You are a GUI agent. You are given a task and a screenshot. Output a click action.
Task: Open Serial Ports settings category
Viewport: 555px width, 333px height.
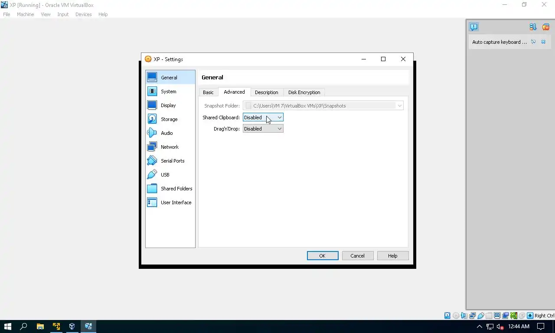(170, 161)
